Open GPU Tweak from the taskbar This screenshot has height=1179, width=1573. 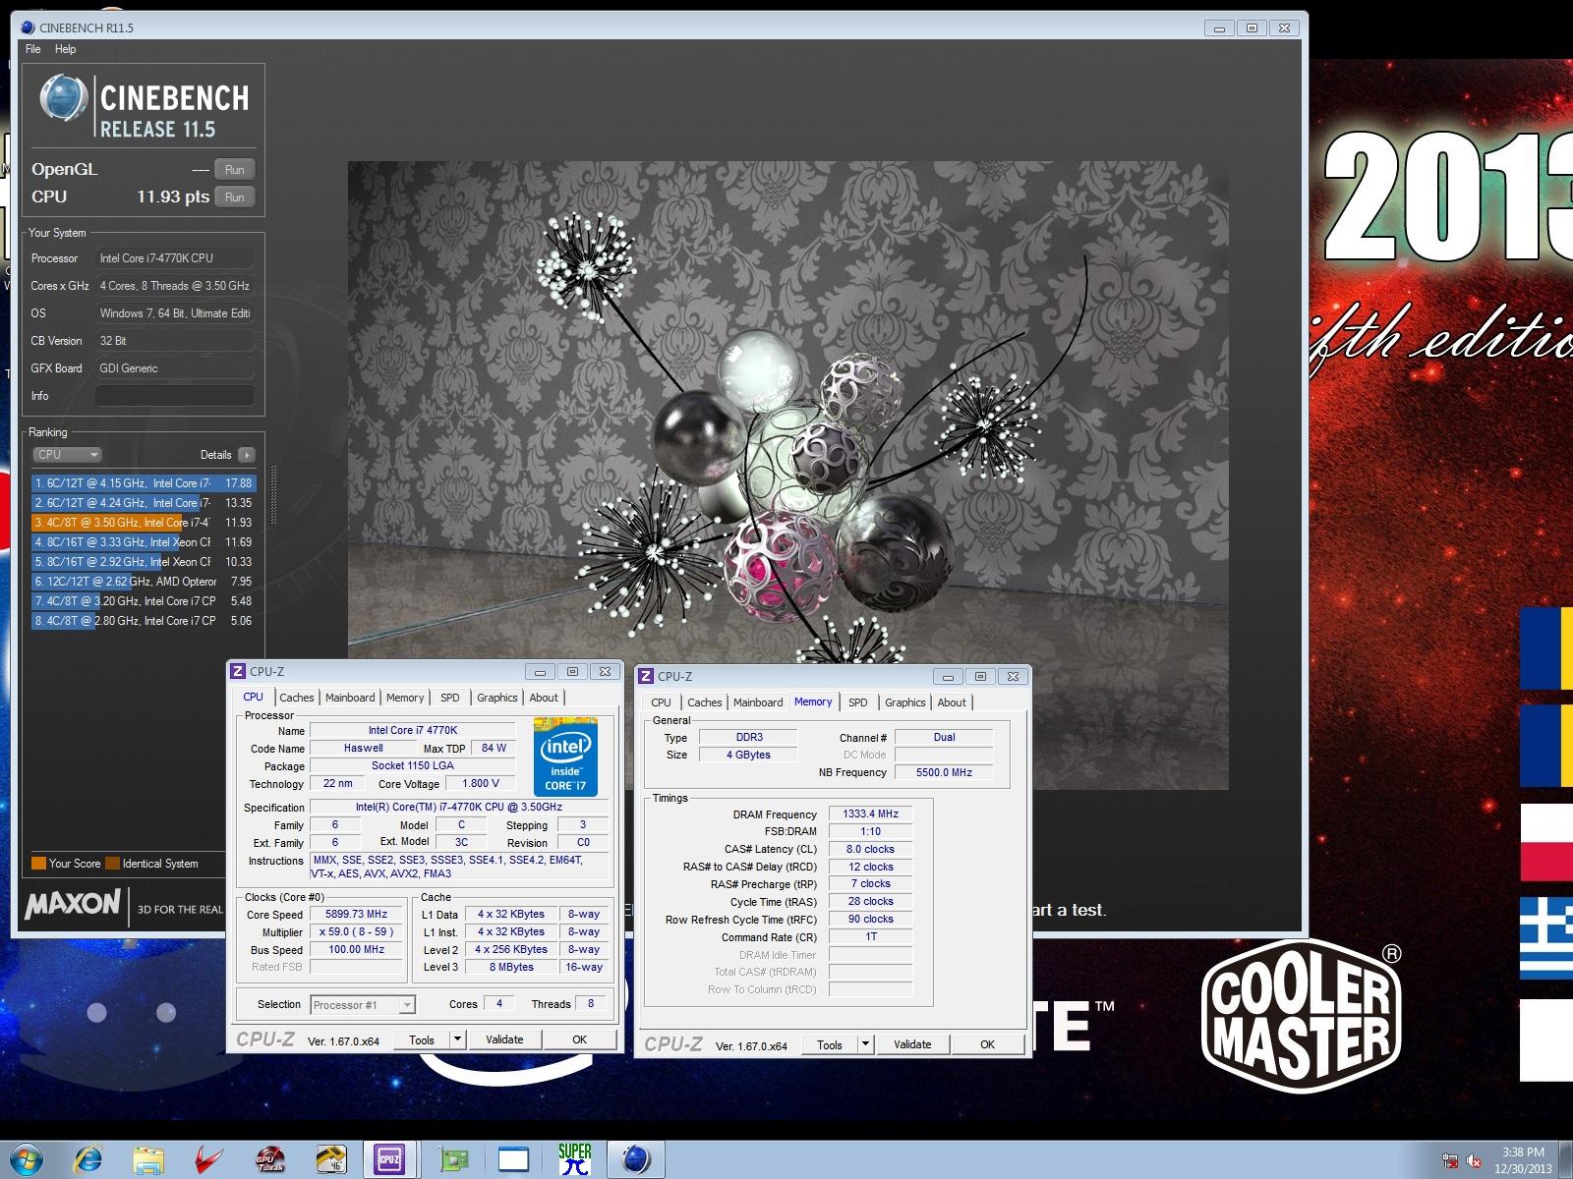tap(270, 1160)
